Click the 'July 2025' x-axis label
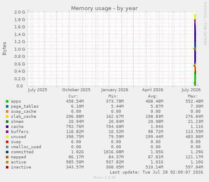Image resolution: width=209 pixels, height=182 pixels. tap(37, 90)
